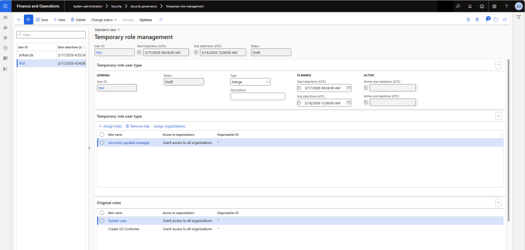525x250 pixels.
Task: Open form in new window icon
Action: (x=505, y=19)
